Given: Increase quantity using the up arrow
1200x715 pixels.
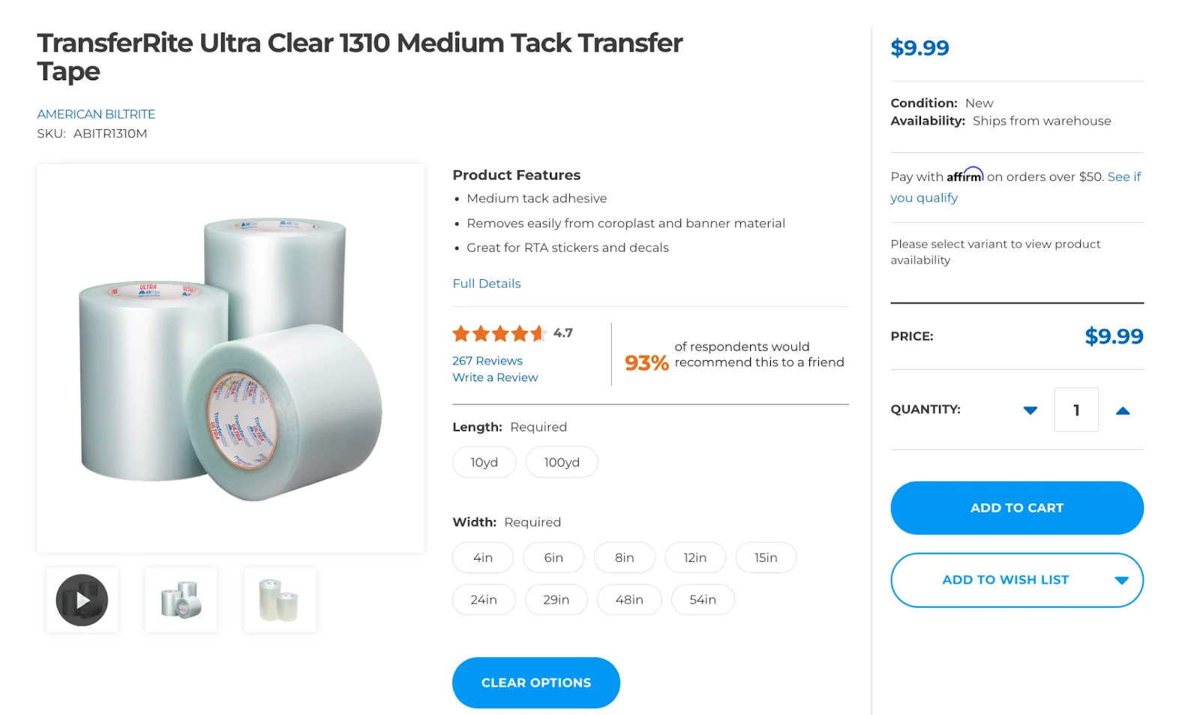Looking at the screenshot, I should coord(1123,410).
